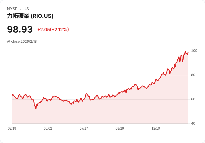The width and height of the screenshot is (205, 143).
Task: Click the latest end point of price line
Action: pos(188,53)
